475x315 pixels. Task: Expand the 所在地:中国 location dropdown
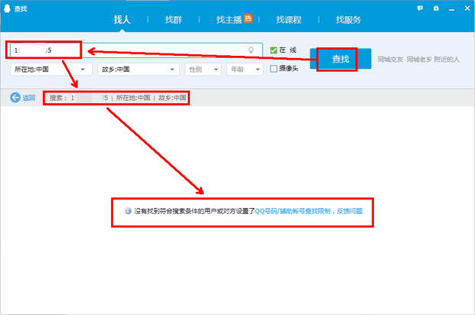click(x=50, y=69)
